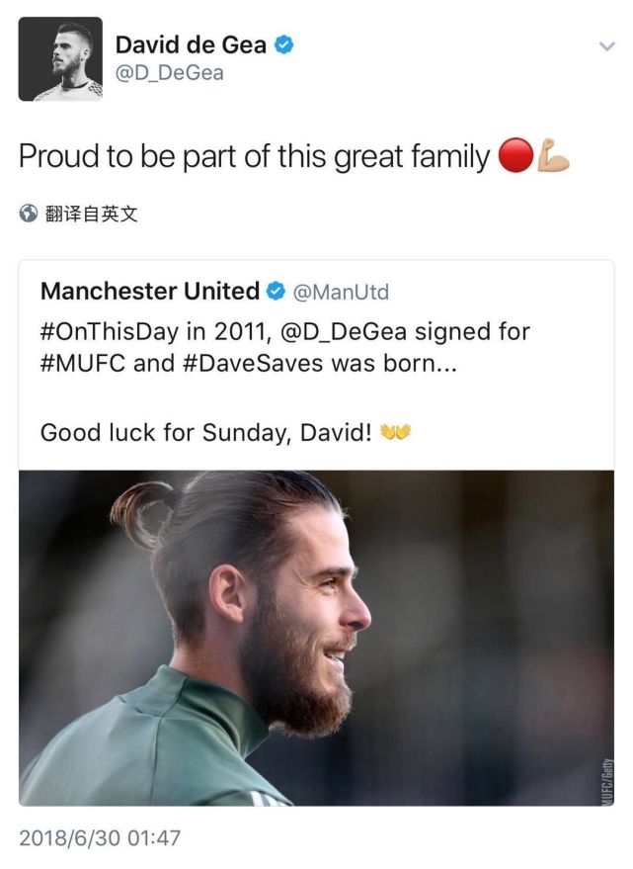Open the tweet options chevron menu

[606, 45]
